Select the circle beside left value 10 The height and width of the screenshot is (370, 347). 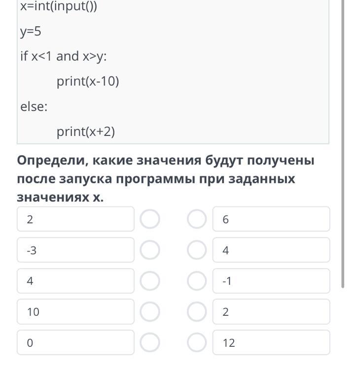pos(150,312)
